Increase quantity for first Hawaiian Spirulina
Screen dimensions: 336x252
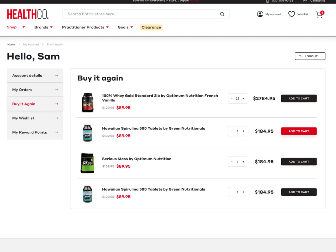click(243, 131)
